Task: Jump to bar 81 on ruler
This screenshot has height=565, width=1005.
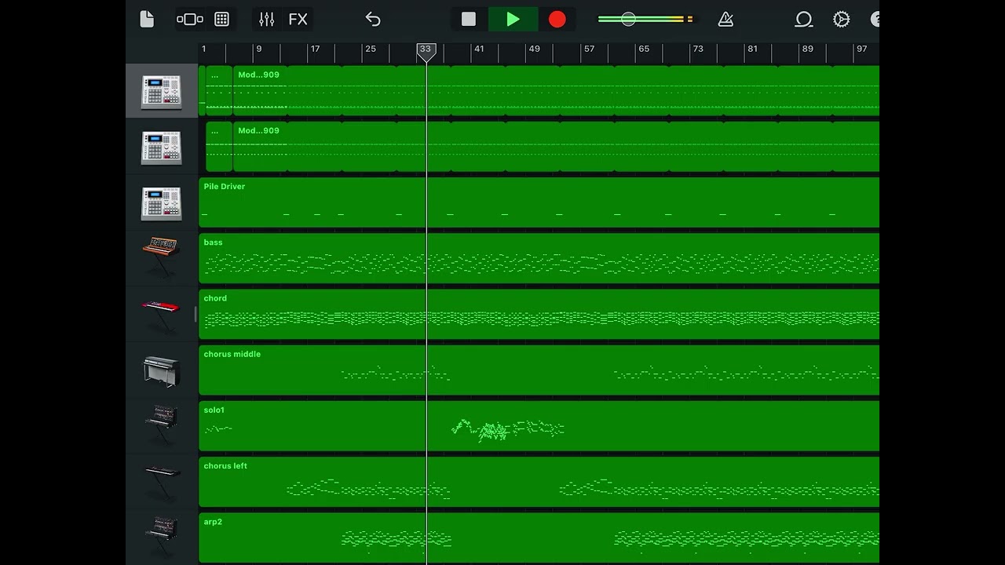Action: (752, 49)
